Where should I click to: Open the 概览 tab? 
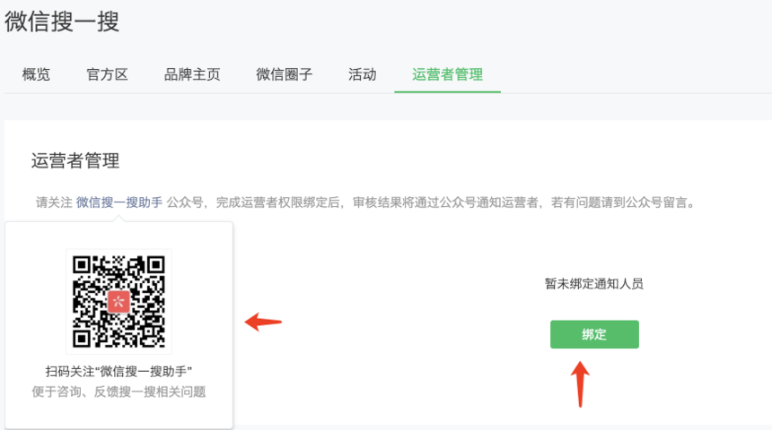[36, 74]
